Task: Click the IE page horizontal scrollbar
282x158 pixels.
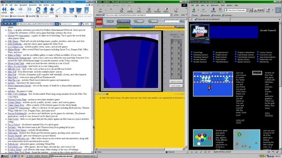Action: 140,149
